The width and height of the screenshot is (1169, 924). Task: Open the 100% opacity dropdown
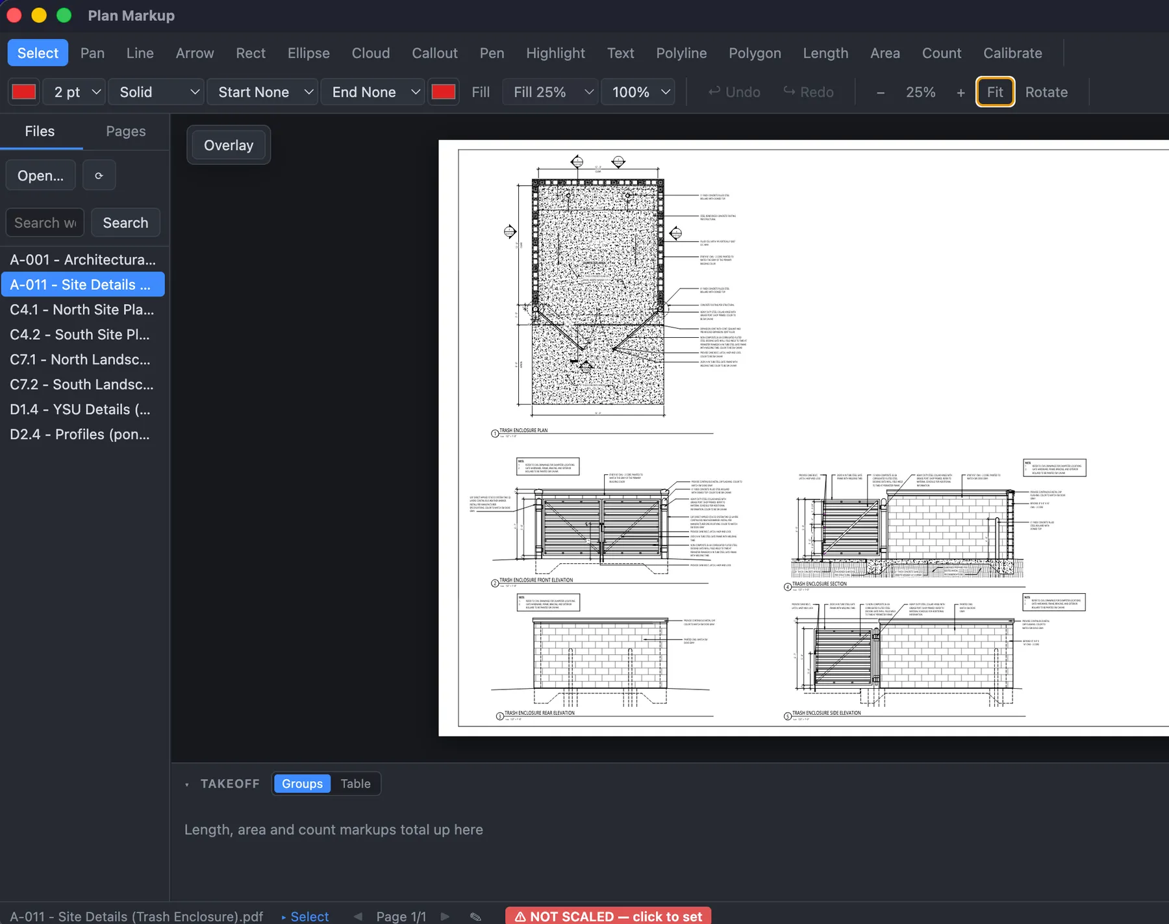point(638,92)
